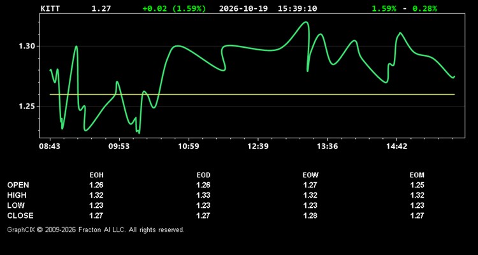Click the 2026-10-19 date label
The width and height of the screenshot is (478, 255).
pyautogui.click(x=243, y=8)
